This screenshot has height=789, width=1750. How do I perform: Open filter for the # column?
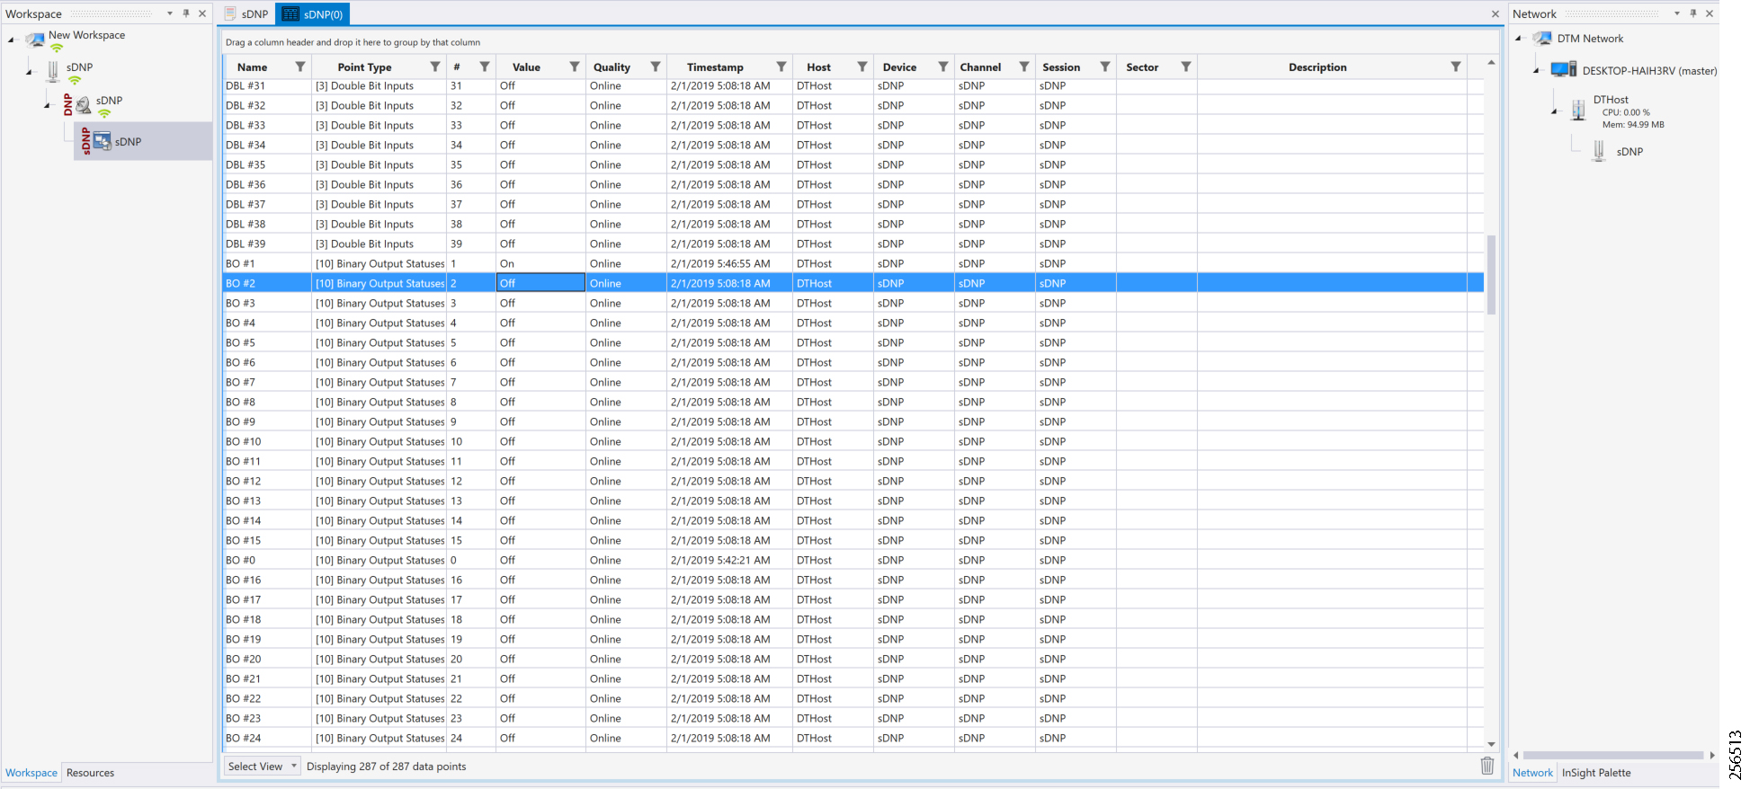(485, 66)
